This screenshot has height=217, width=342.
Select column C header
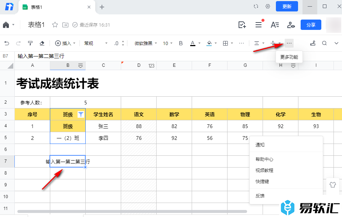coord(103,65)
